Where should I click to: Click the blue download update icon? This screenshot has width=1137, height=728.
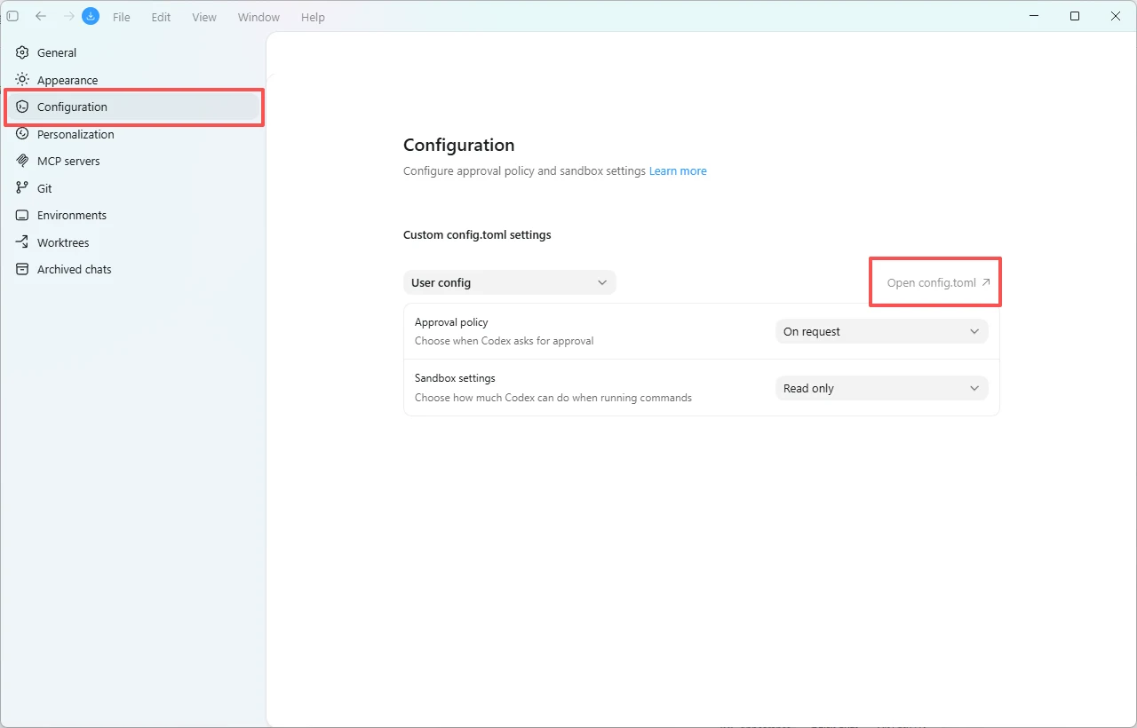coord(91,16)
